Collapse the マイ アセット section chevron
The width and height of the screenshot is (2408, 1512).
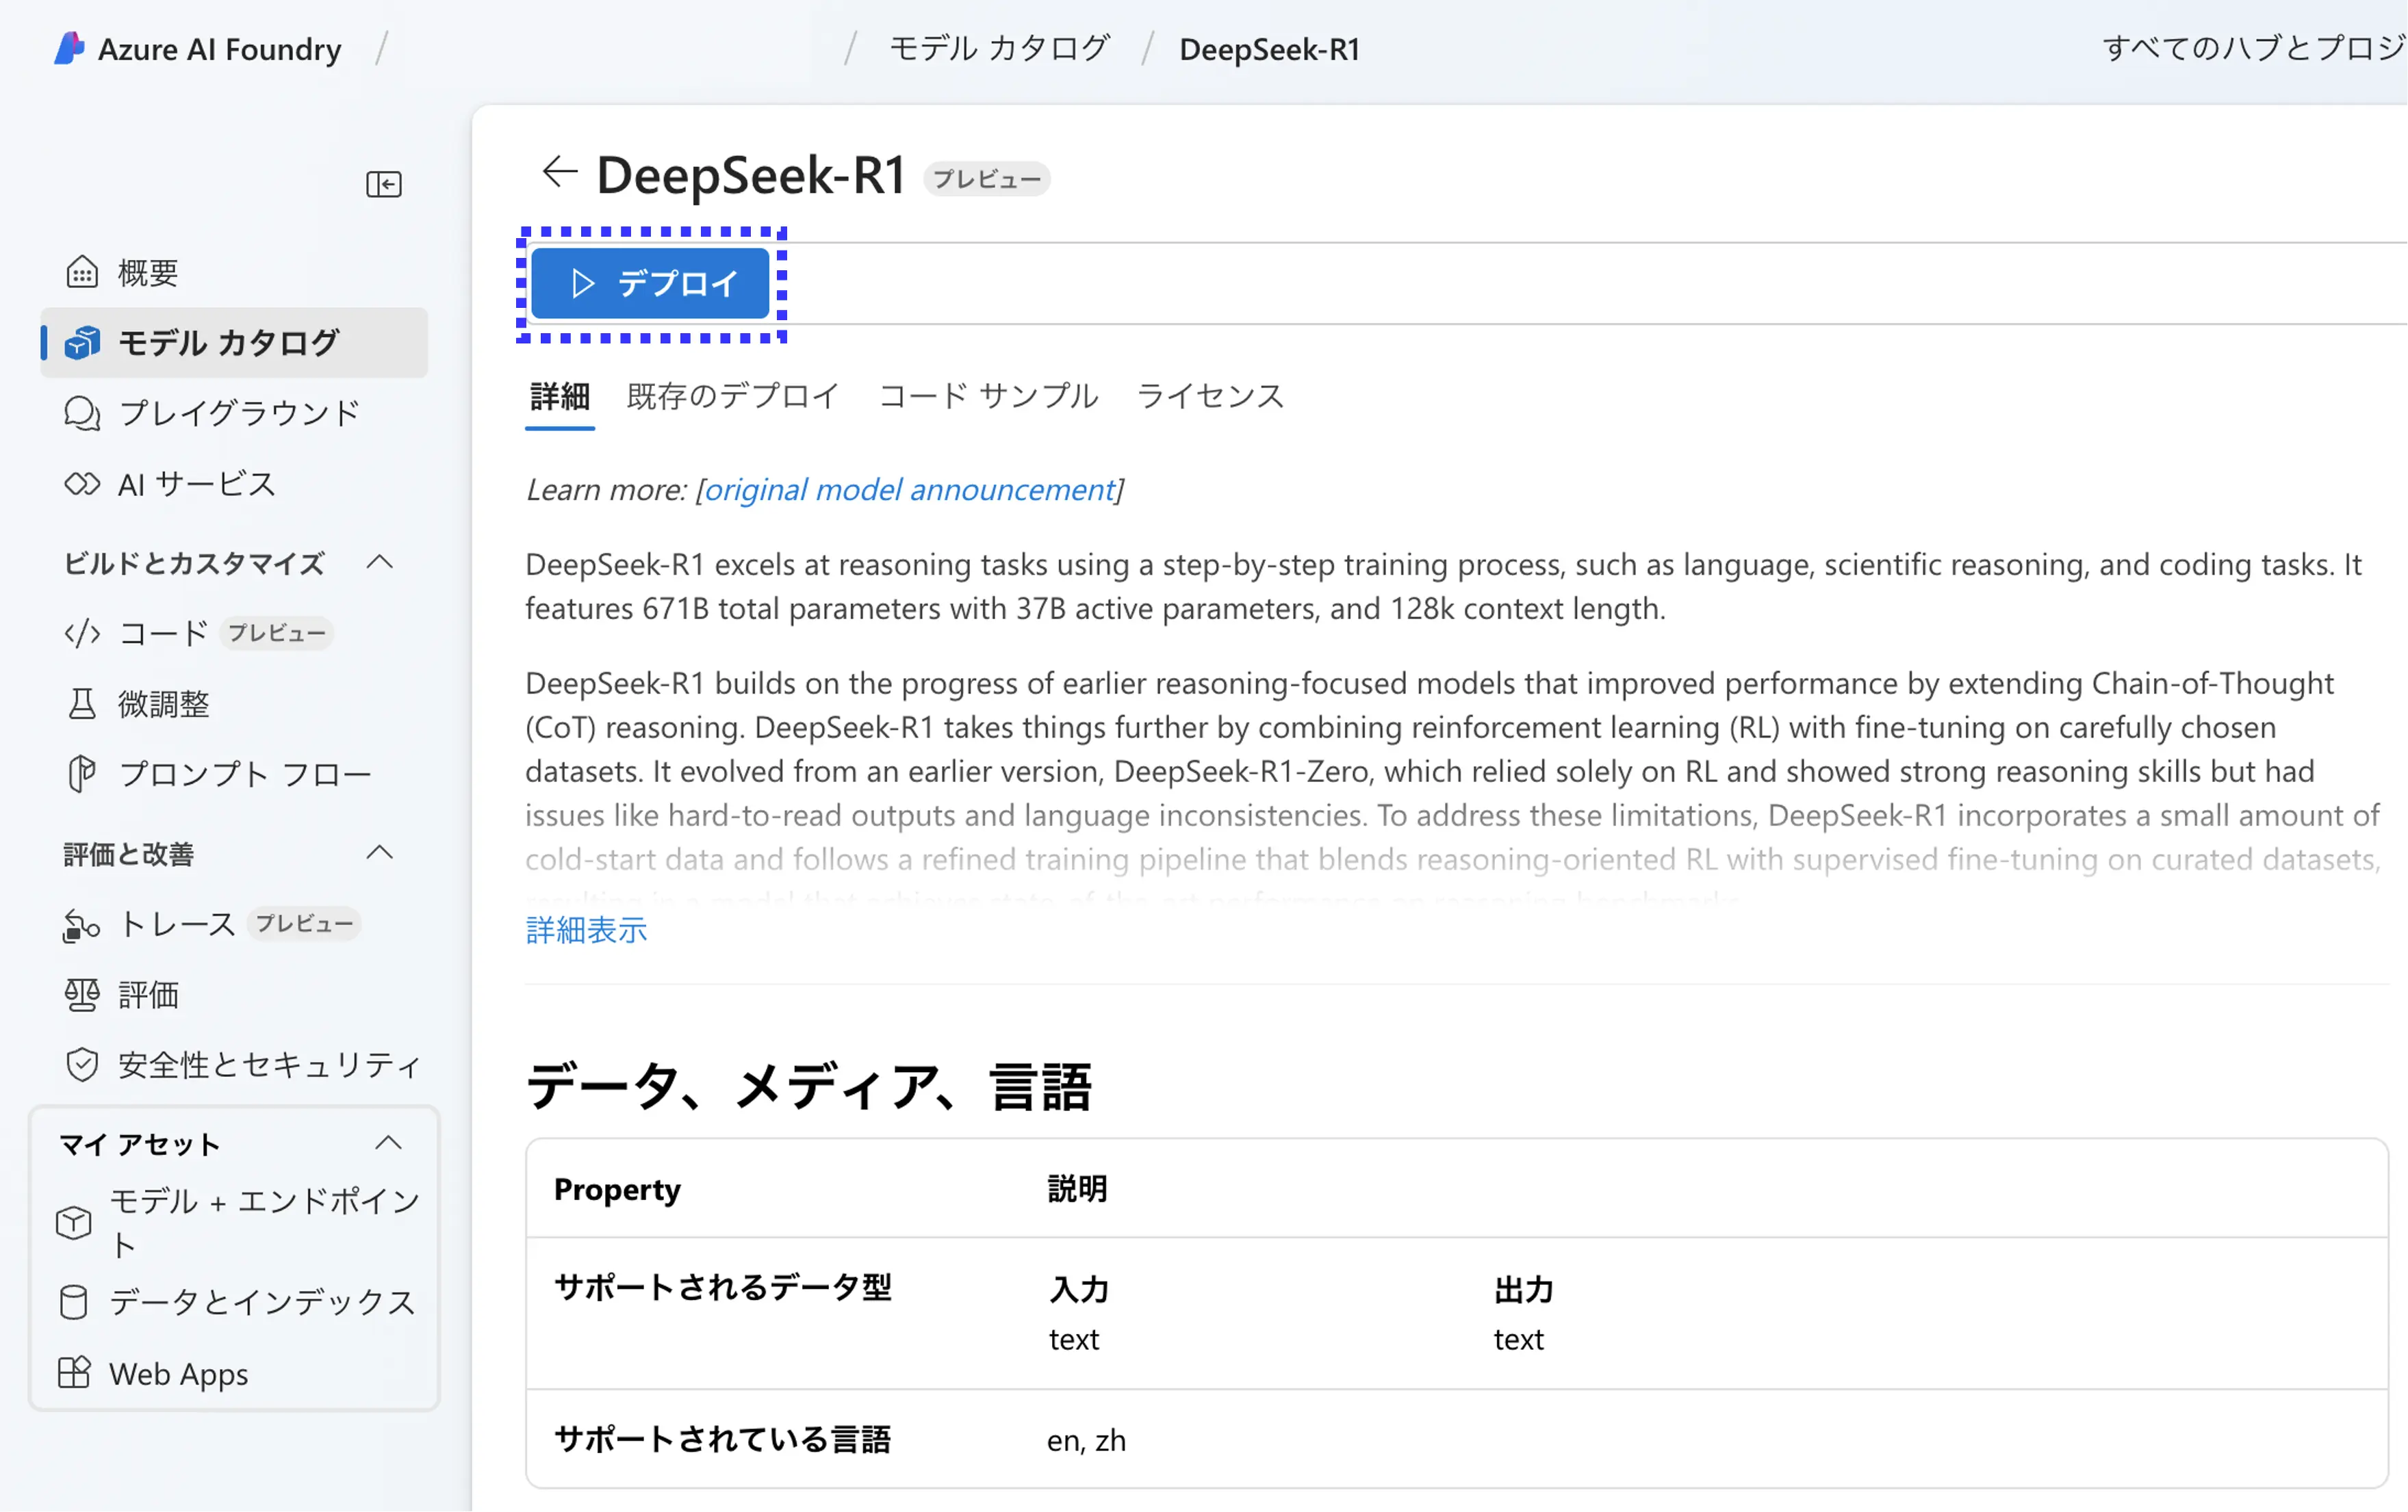388,1143
